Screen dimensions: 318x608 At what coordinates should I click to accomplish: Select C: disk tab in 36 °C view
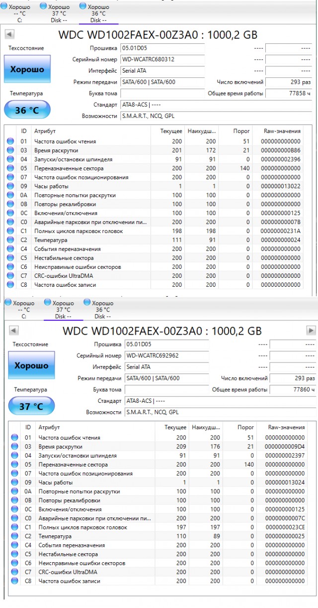pyautogui.click(x=20, y=13)
